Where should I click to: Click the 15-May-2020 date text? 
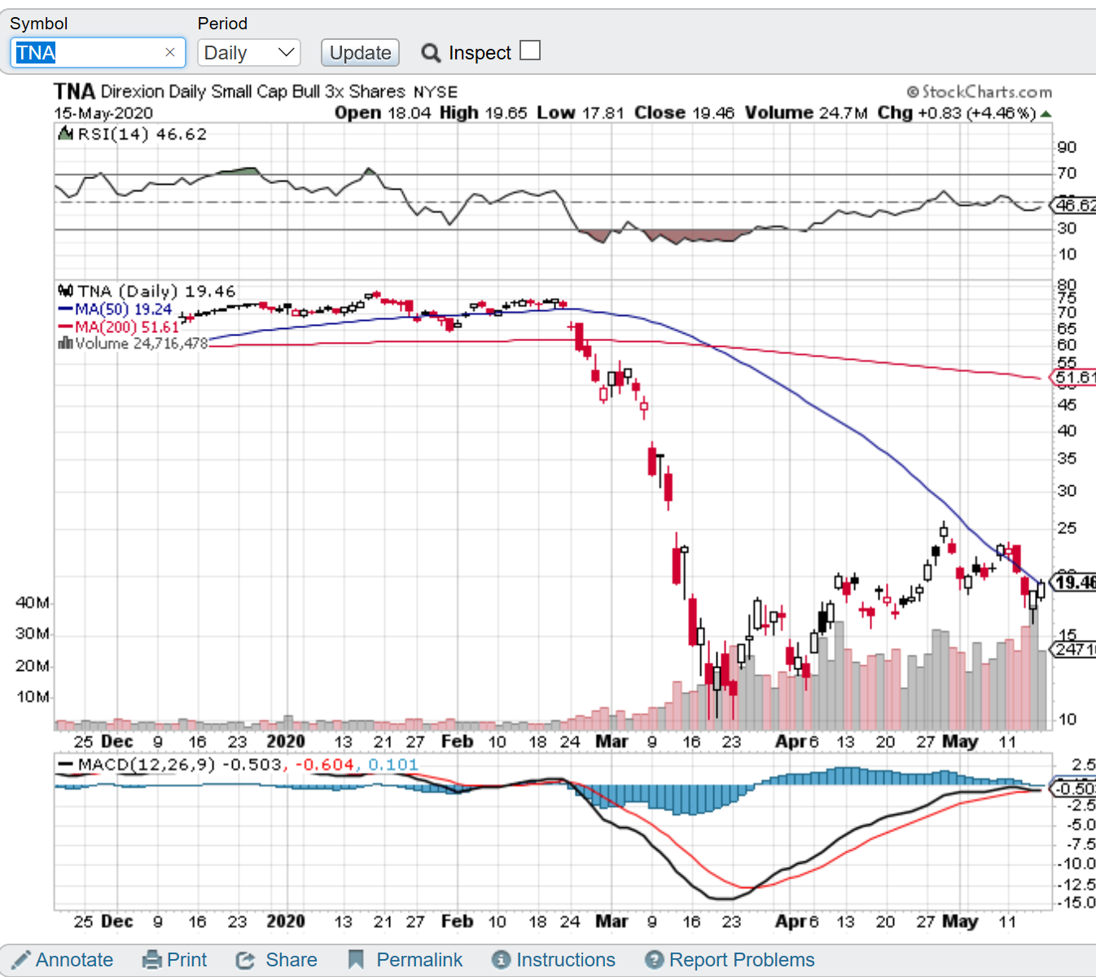(x=103, y=113)
